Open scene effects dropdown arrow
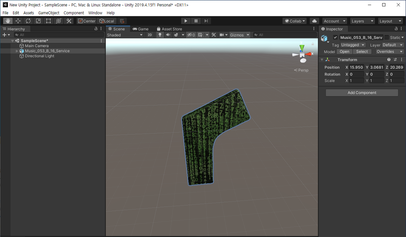The width and height of the screenshot is (406, 237). pyautogui.click(x=183, y=35)
